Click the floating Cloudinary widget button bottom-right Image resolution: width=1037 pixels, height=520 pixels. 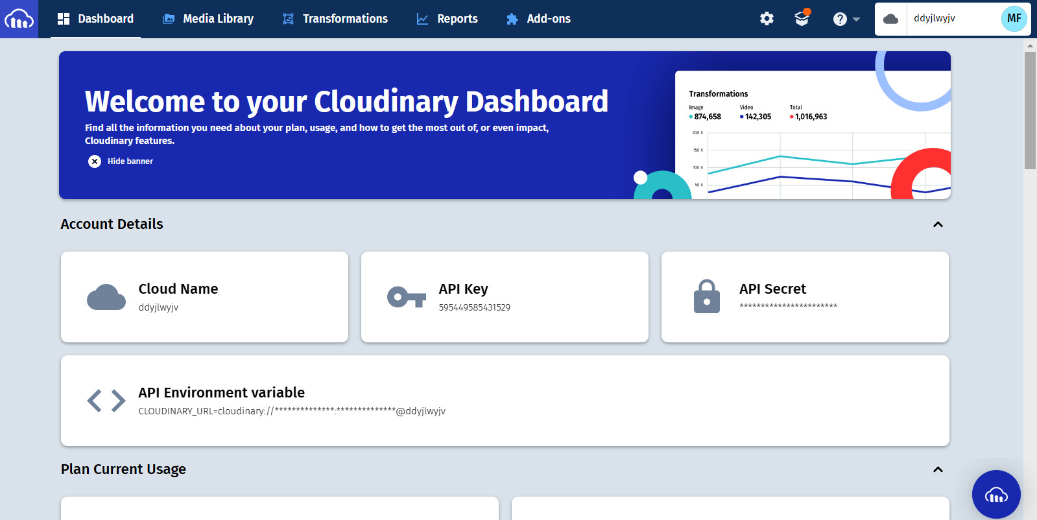996,494
